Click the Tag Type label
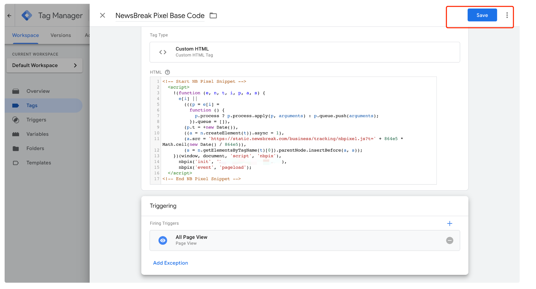536x289 pixels. (x=159, y=35)
